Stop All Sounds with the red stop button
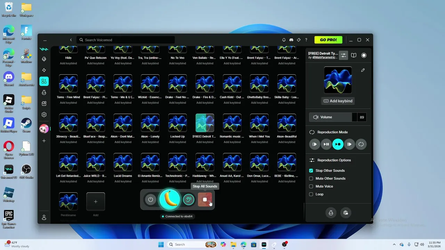The width and height of the screenshot is (445, 250). 205,199
